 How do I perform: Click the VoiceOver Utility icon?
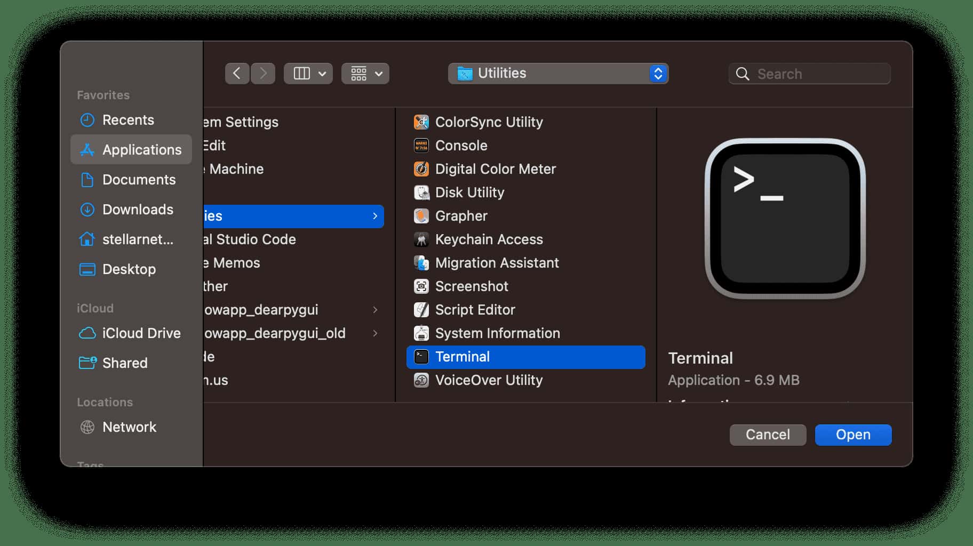pos(421,380)
